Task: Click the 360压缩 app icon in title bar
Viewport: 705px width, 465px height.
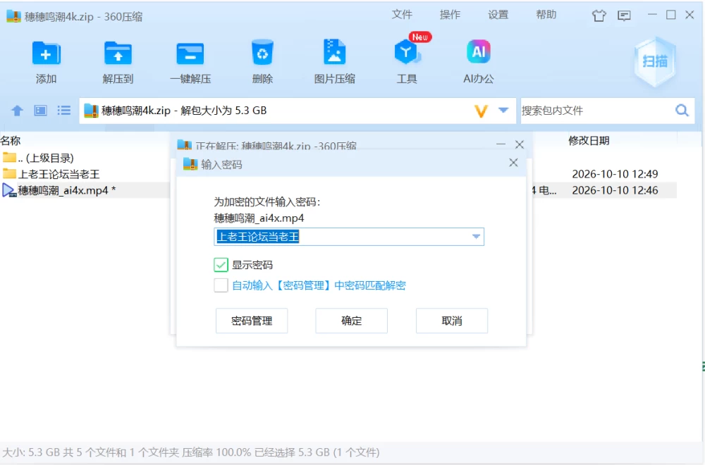Action: [x=13, y=16]
